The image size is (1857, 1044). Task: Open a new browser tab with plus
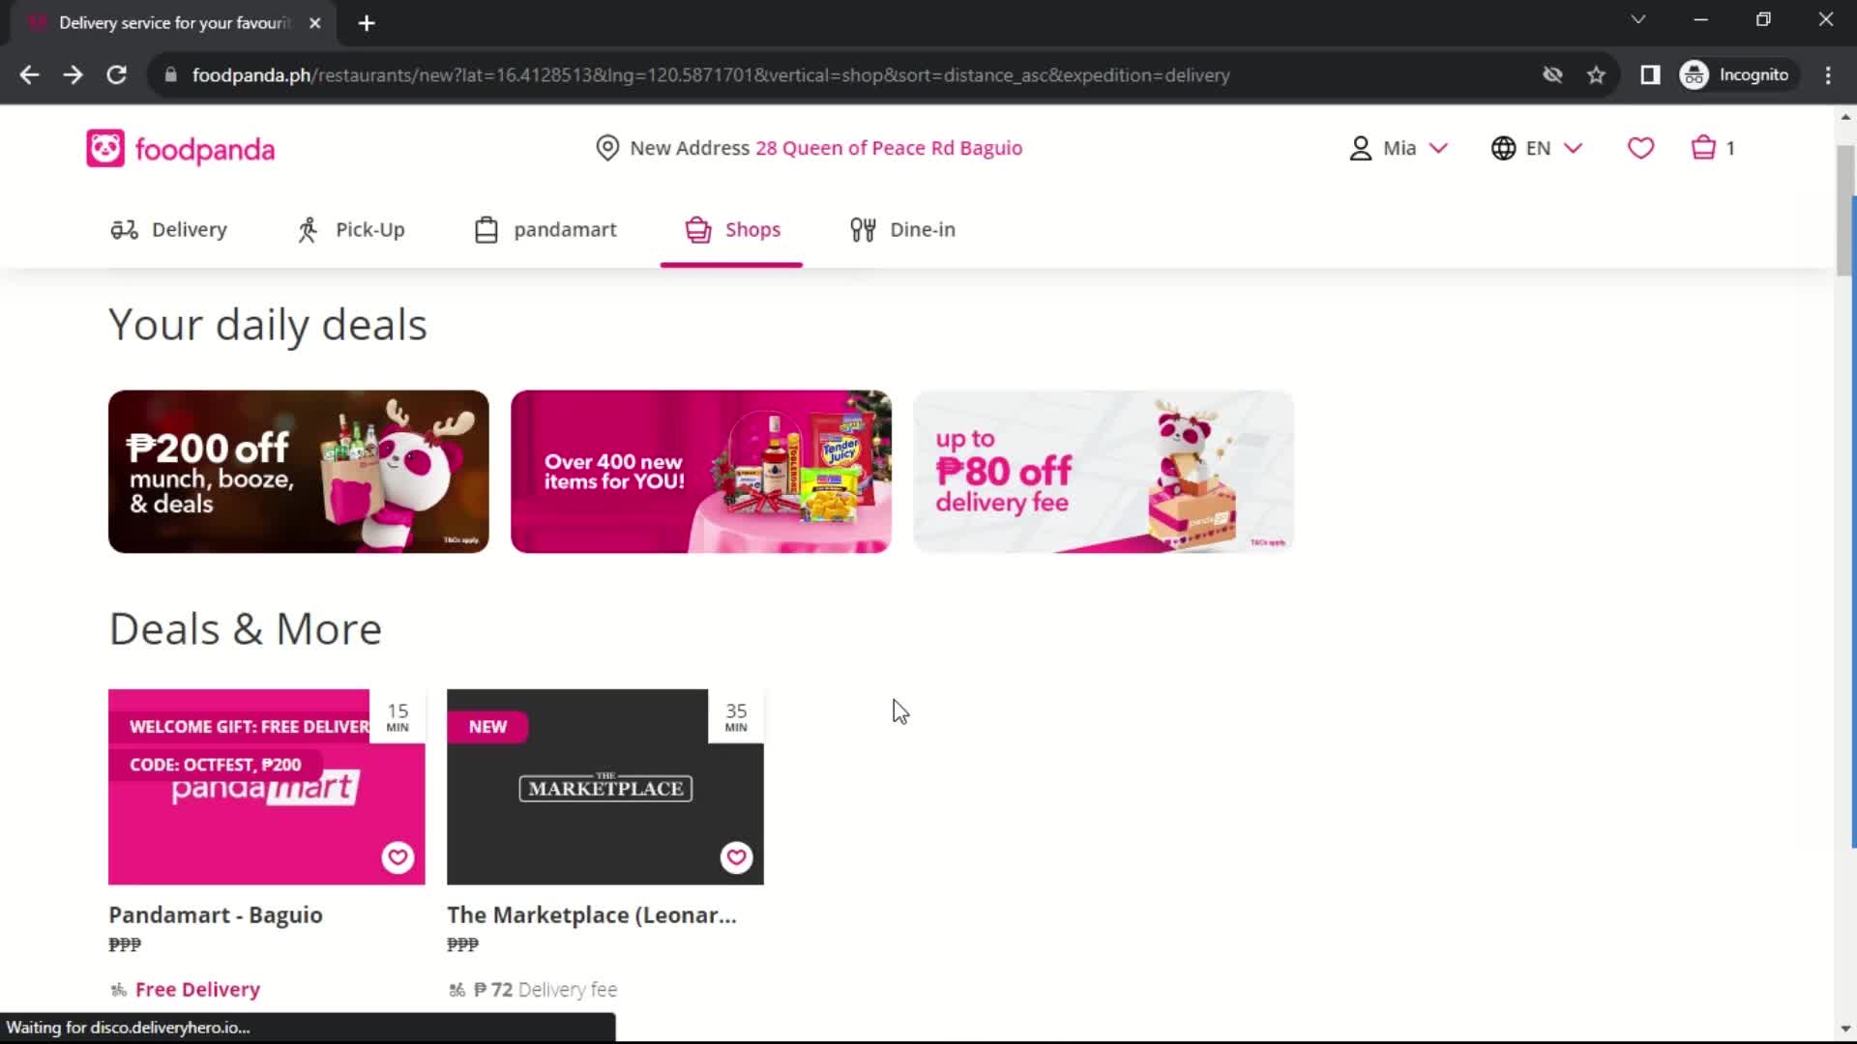point(367,23)
